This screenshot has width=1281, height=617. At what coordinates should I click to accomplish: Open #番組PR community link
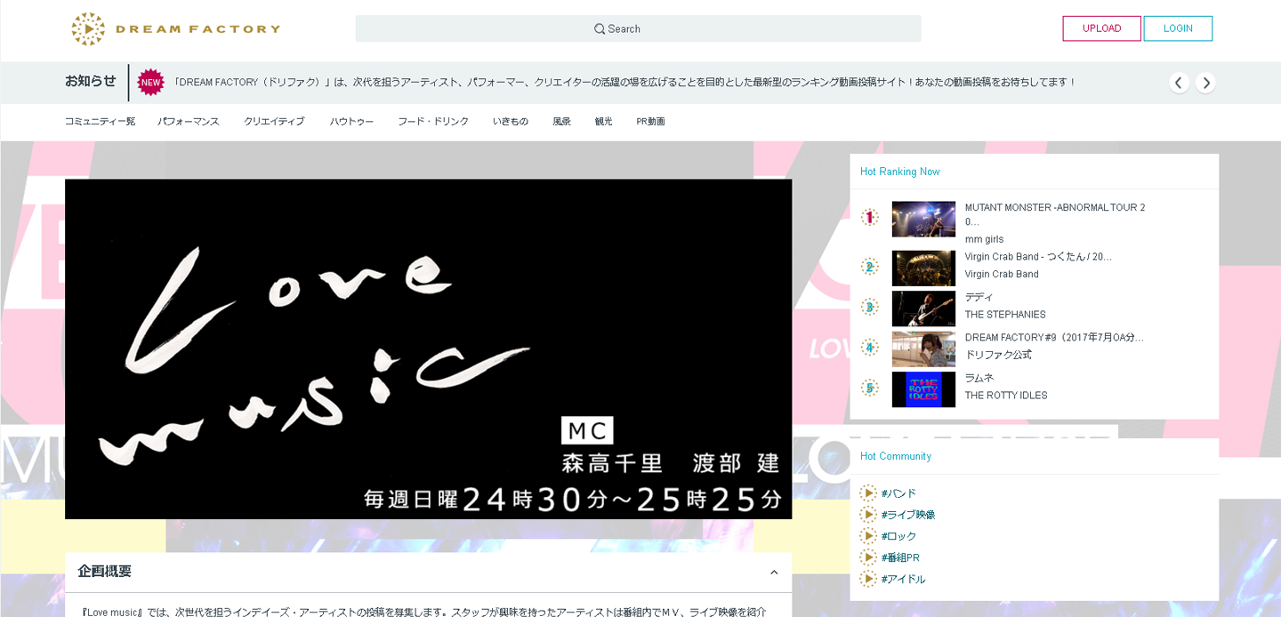click(900, 557)
